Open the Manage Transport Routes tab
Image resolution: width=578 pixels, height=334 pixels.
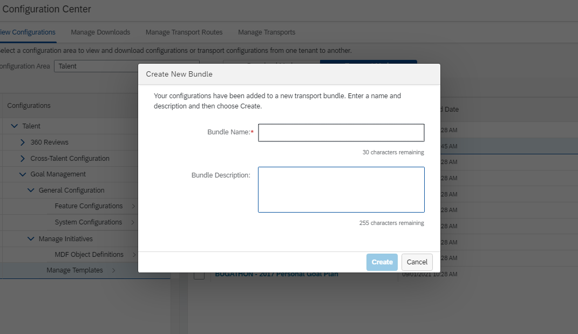tap(184, 32)
